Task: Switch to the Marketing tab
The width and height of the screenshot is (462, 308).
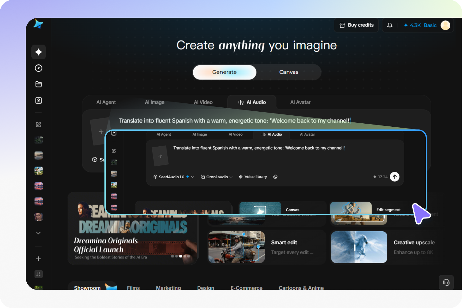Action: coord(168,288)
